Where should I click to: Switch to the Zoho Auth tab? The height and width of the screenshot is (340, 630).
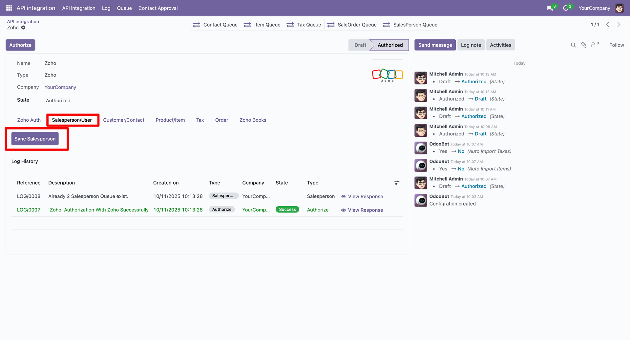tap(29, 120)
